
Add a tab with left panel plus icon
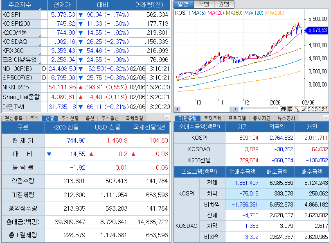click(x=167, y=118)
